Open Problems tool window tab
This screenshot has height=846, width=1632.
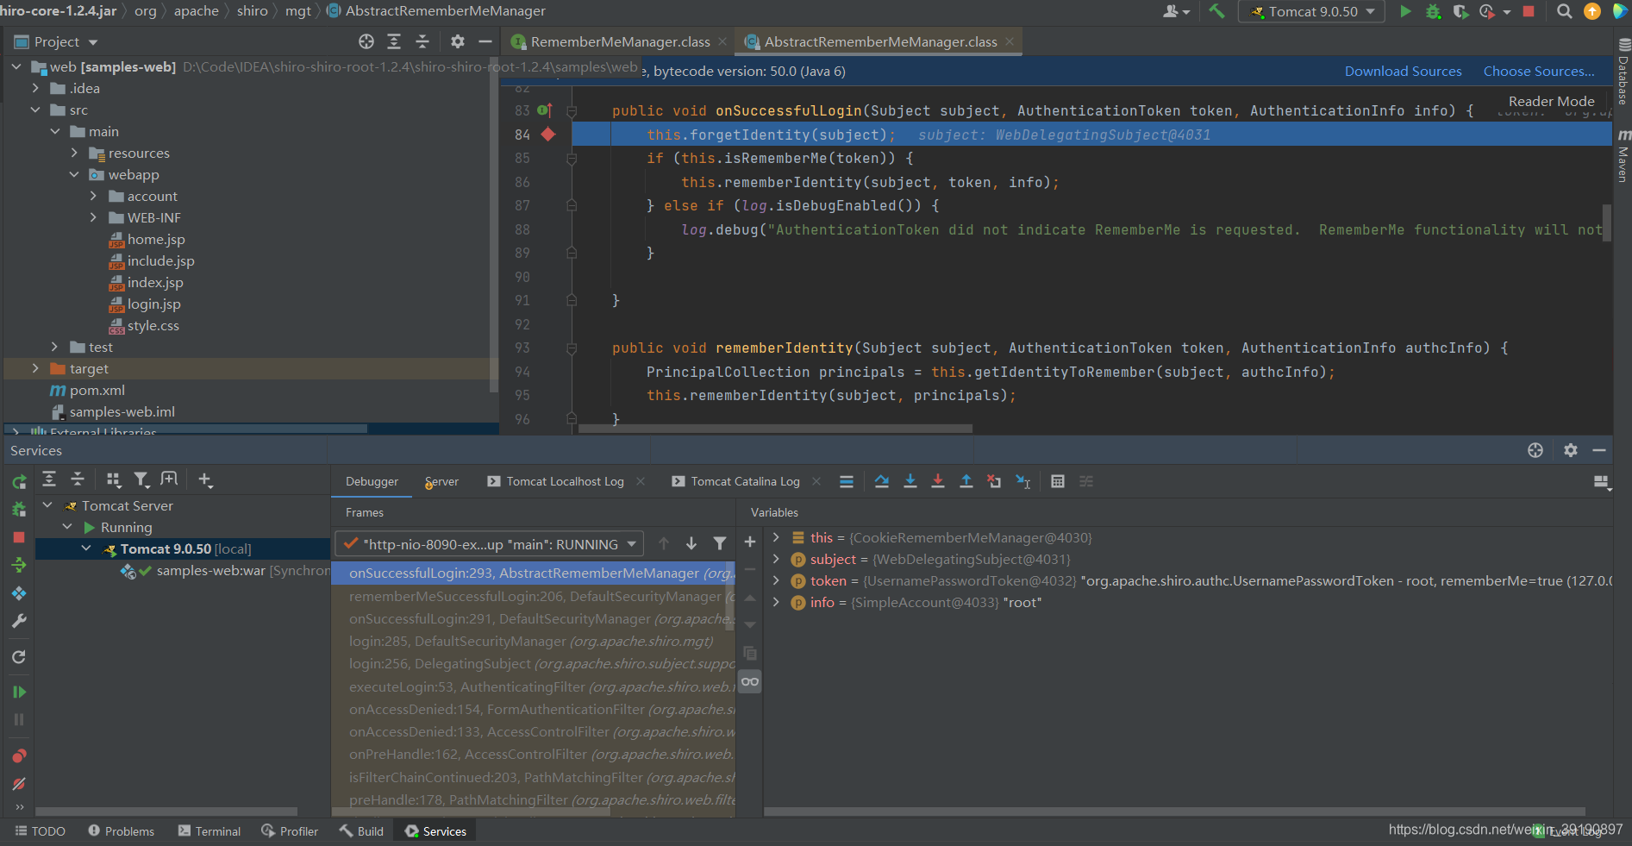click(121, 831)
